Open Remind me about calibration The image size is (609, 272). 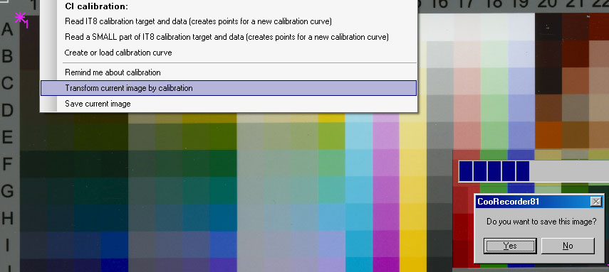(229, 72)
